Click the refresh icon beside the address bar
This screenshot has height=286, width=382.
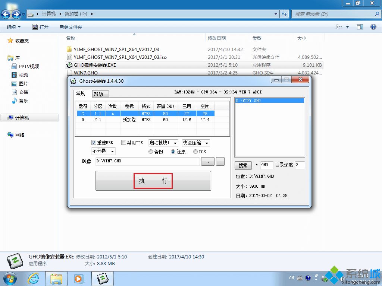tap(284, 14)
